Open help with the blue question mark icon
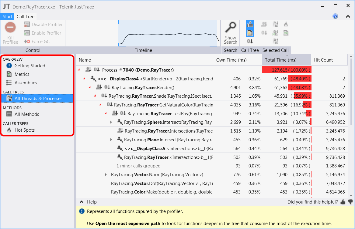The image size is (355, 229). click(335, 16)
